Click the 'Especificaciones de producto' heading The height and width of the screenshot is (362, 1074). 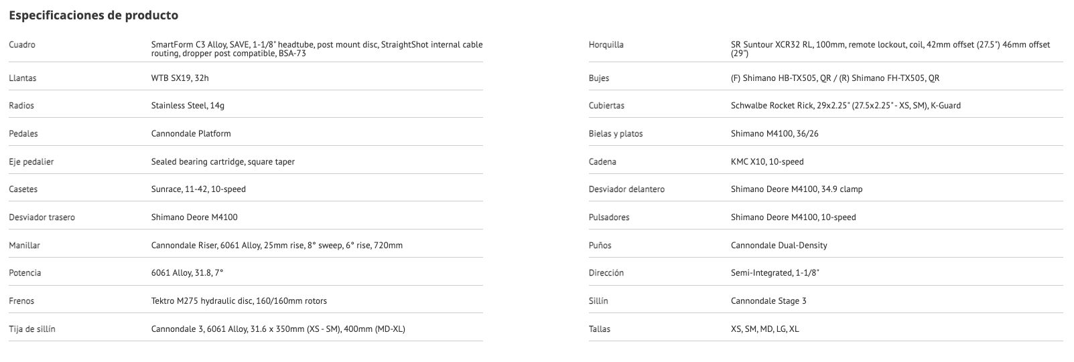94,15
